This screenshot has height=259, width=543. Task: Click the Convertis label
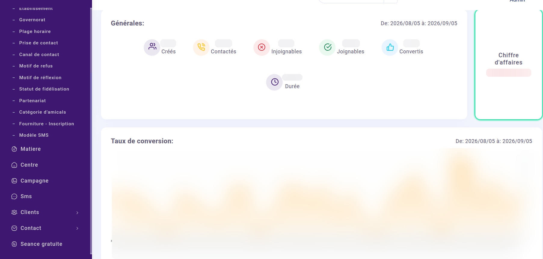(x=411, y=52)
